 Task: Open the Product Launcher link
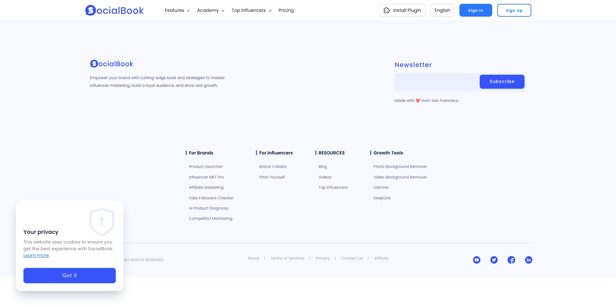point(206,167)
